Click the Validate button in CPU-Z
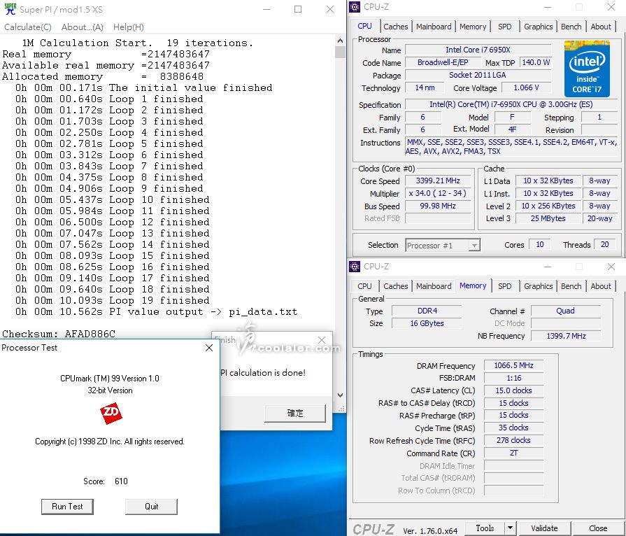The width and height of the screenshot is (626, 536). (544, 528)
